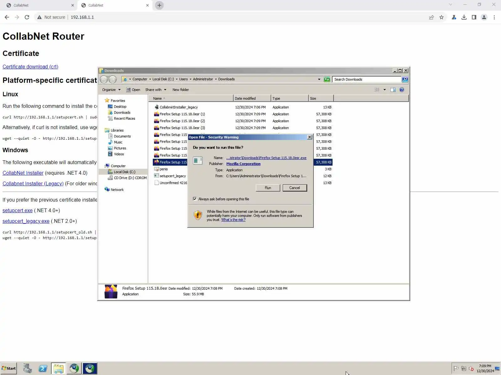This screenshot has width=501, height=375.
Task: Click Run in the Security Warning dialog
Action: [x=268, y=188]
